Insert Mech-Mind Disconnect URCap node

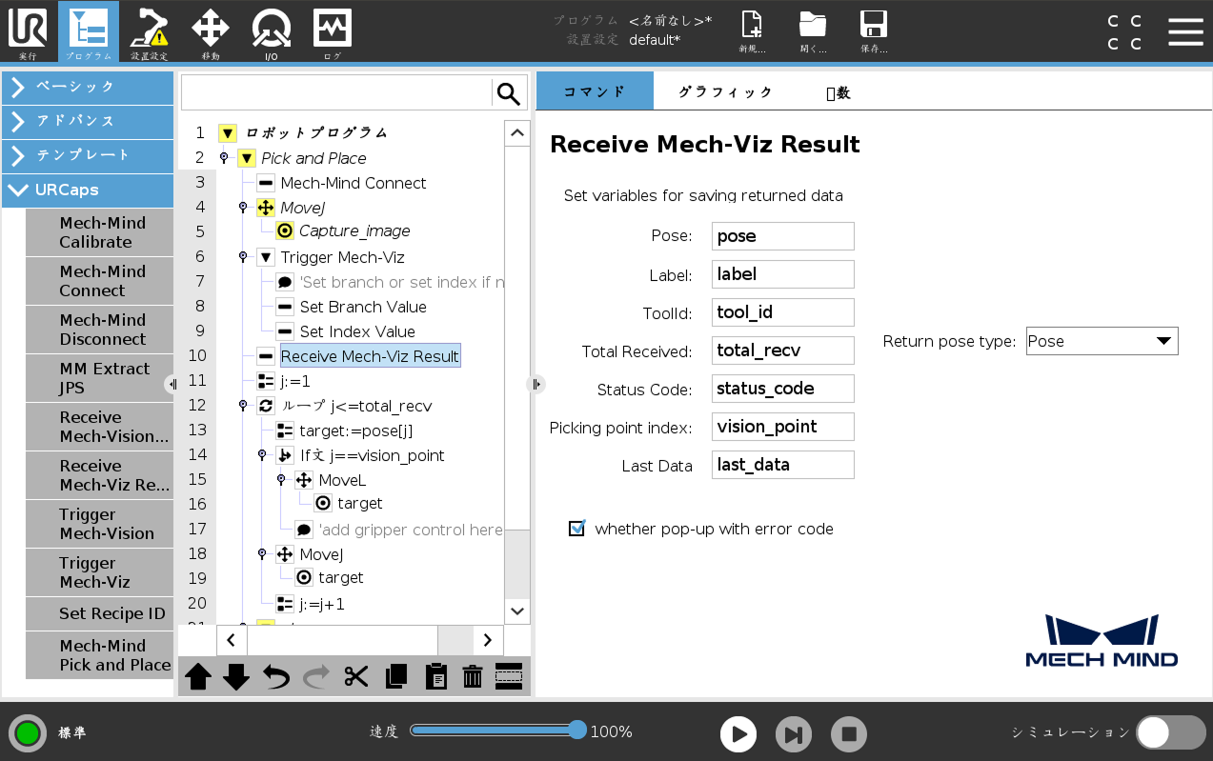tap(102, 330)
